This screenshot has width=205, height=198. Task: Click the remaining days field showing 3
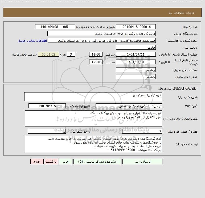pos(71,54)
